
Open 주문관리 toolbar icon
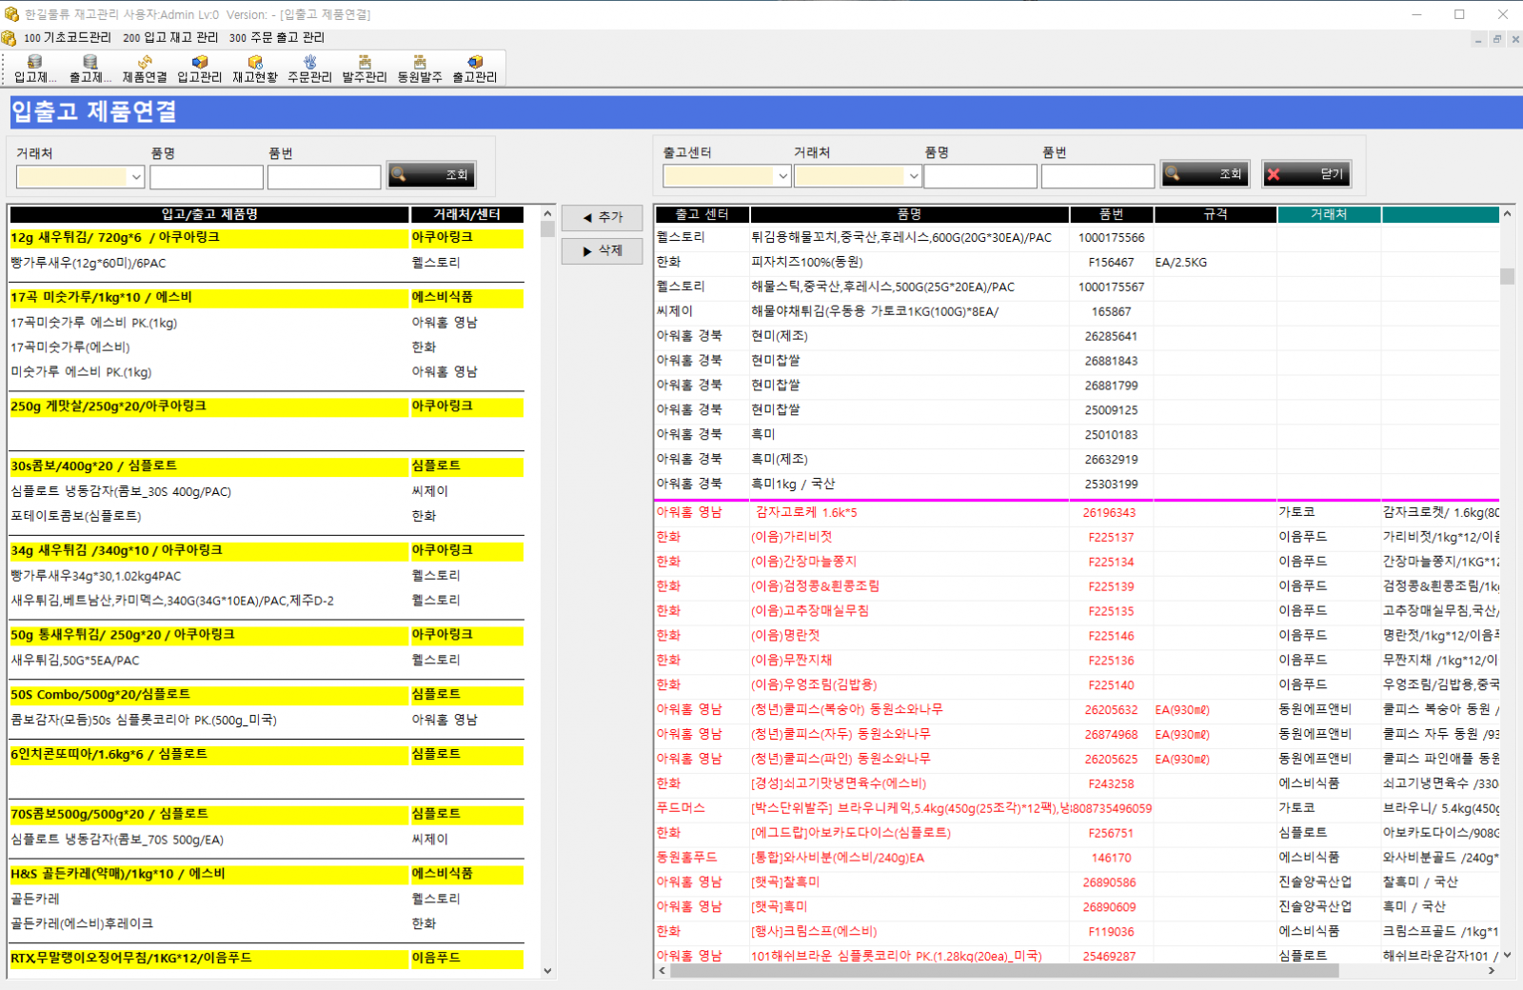[310, 69]
